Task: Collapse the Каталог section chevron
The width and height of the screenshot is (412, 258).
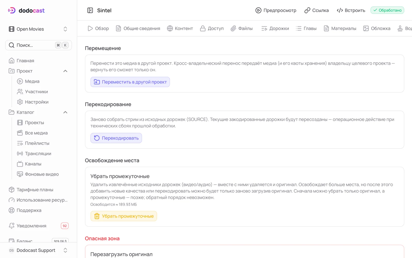Action: click(x=65, y=112)
